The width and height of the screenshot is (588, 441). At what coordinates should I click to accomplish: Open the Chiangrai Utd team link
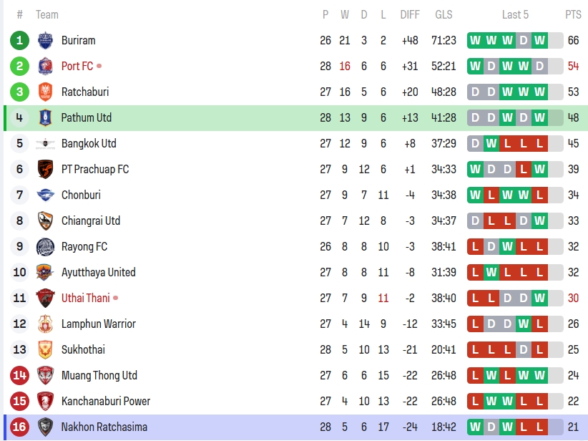click(90, 221)
